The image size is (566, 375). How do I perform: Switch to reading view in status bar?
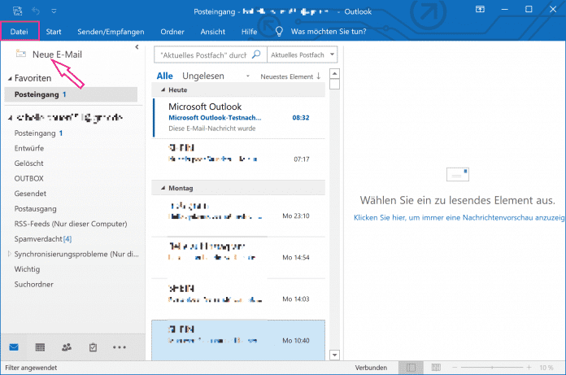pos(434,368)
